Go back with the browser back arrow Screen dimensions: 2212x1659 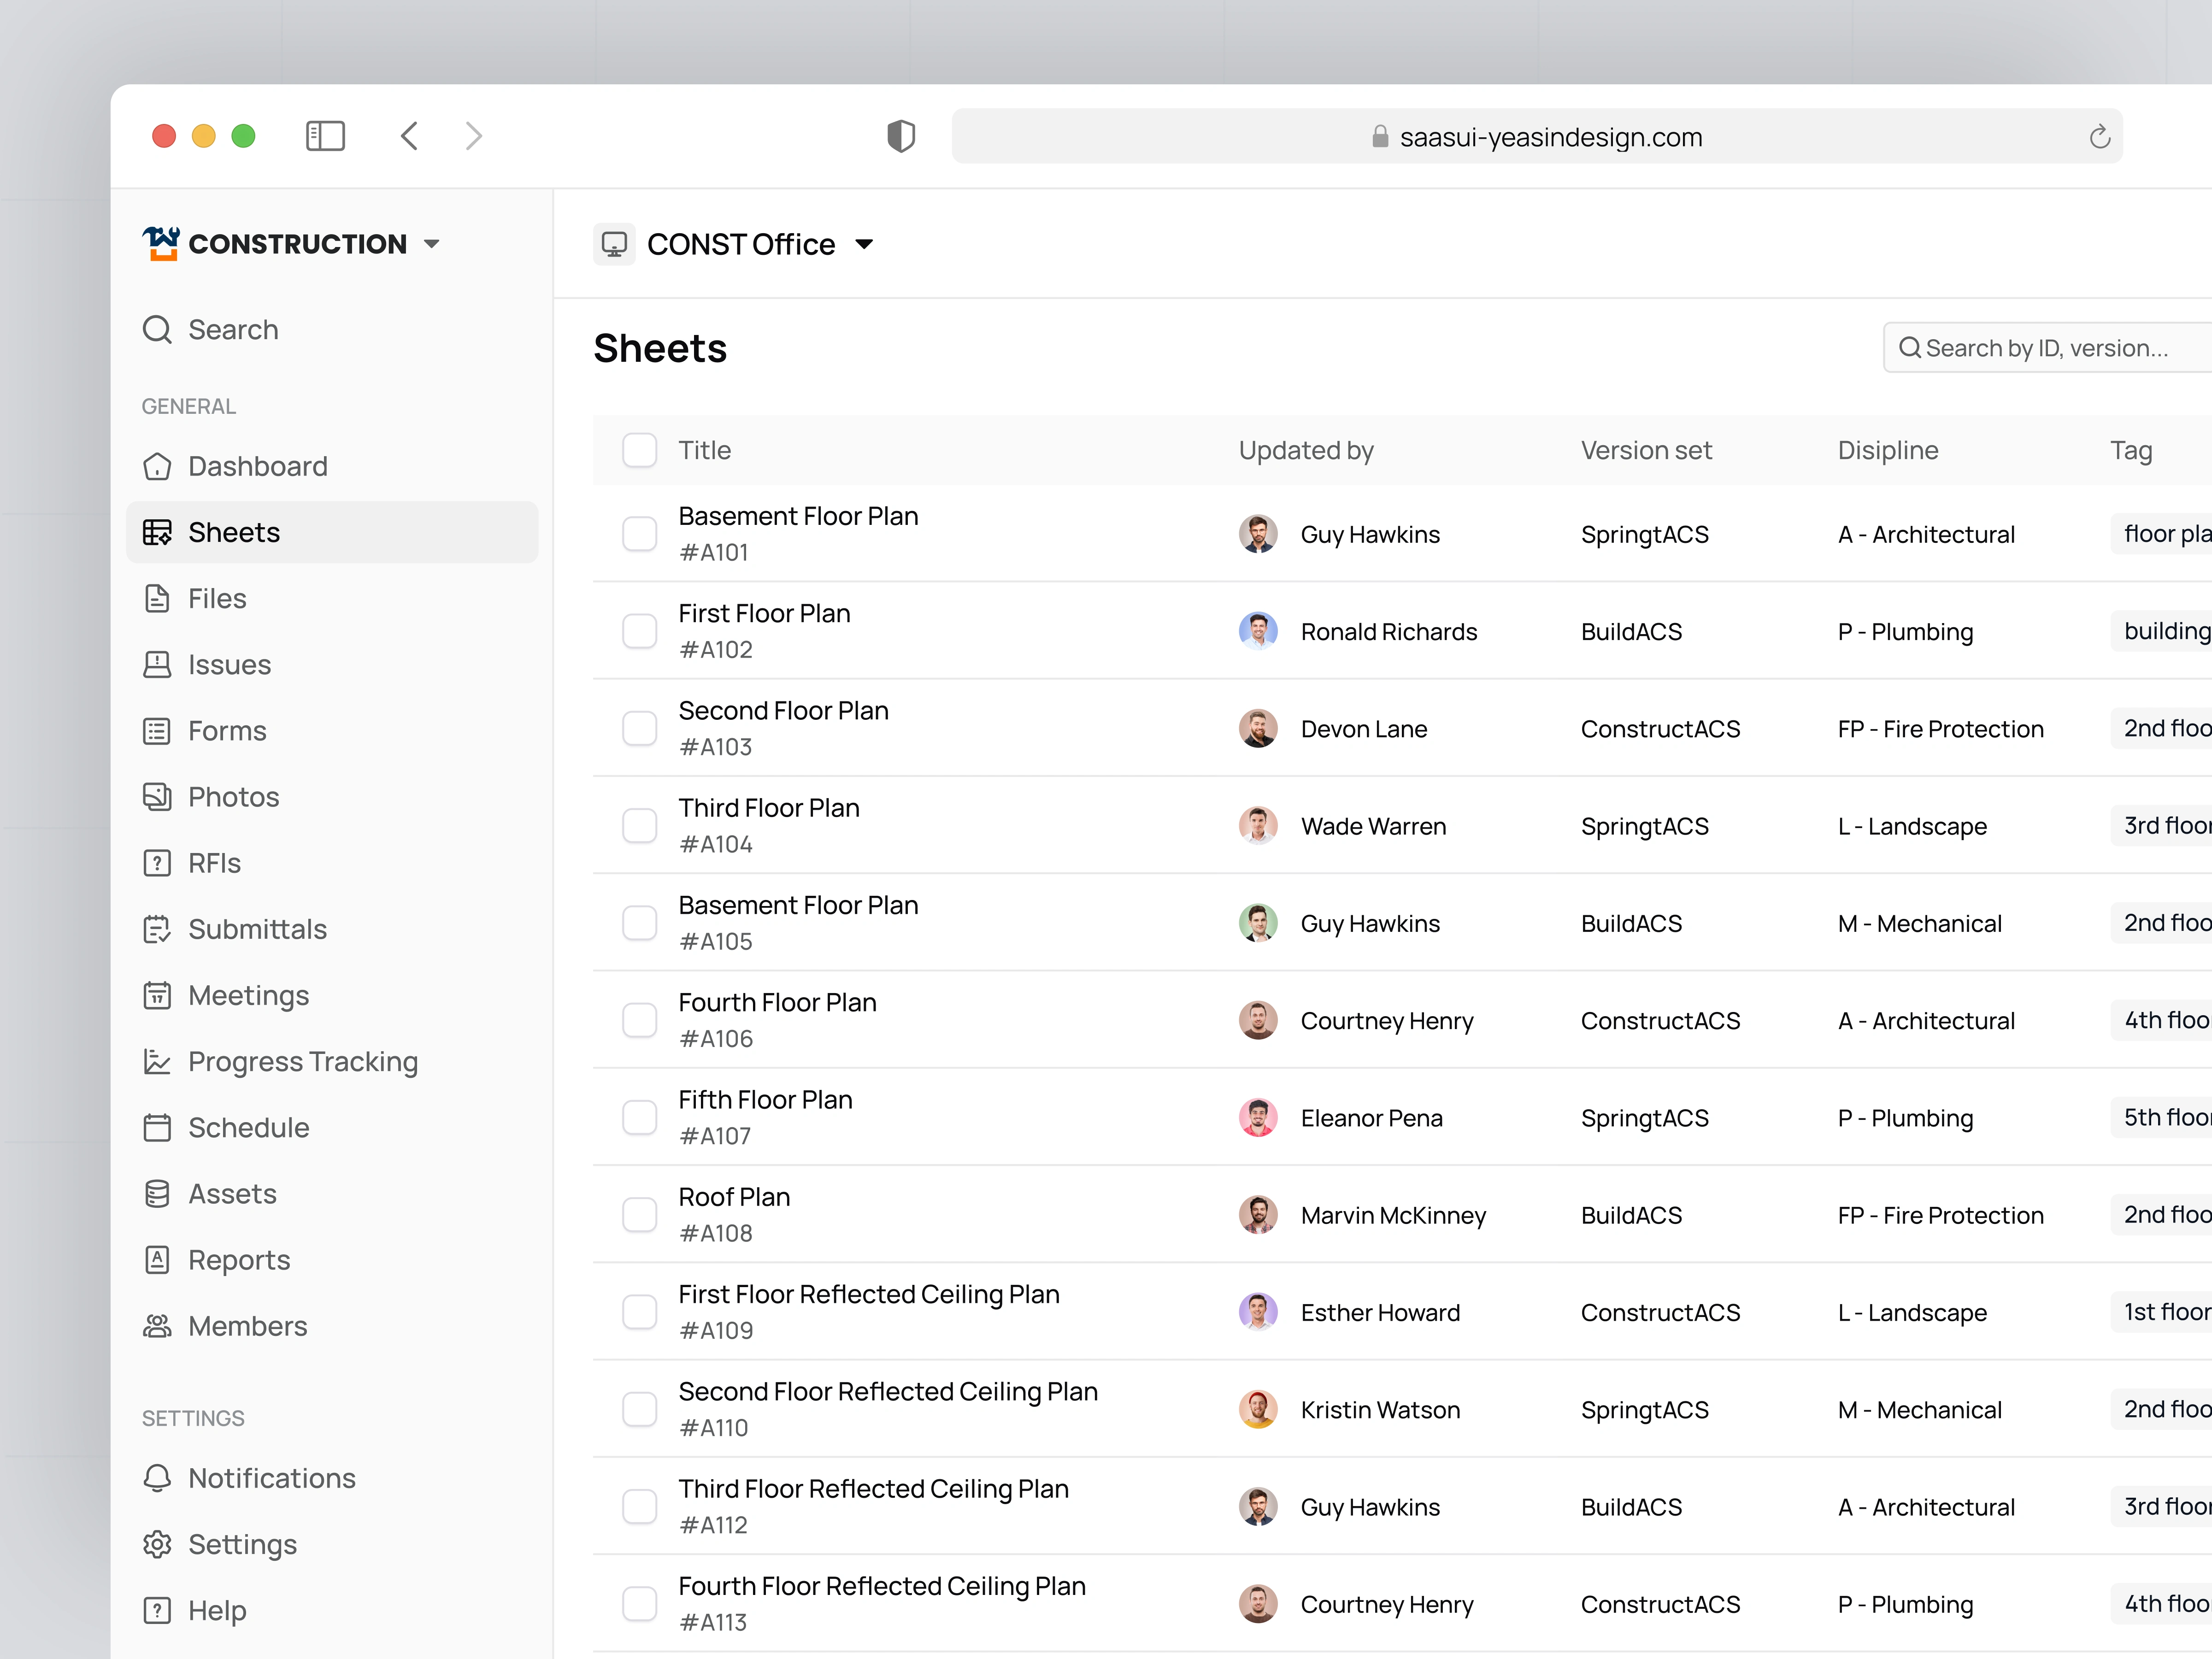point(410,136)
